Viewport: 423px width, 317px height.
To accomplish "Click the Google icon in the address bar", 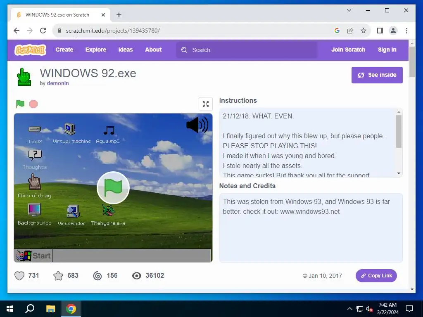I will click(x=337, y=31).
